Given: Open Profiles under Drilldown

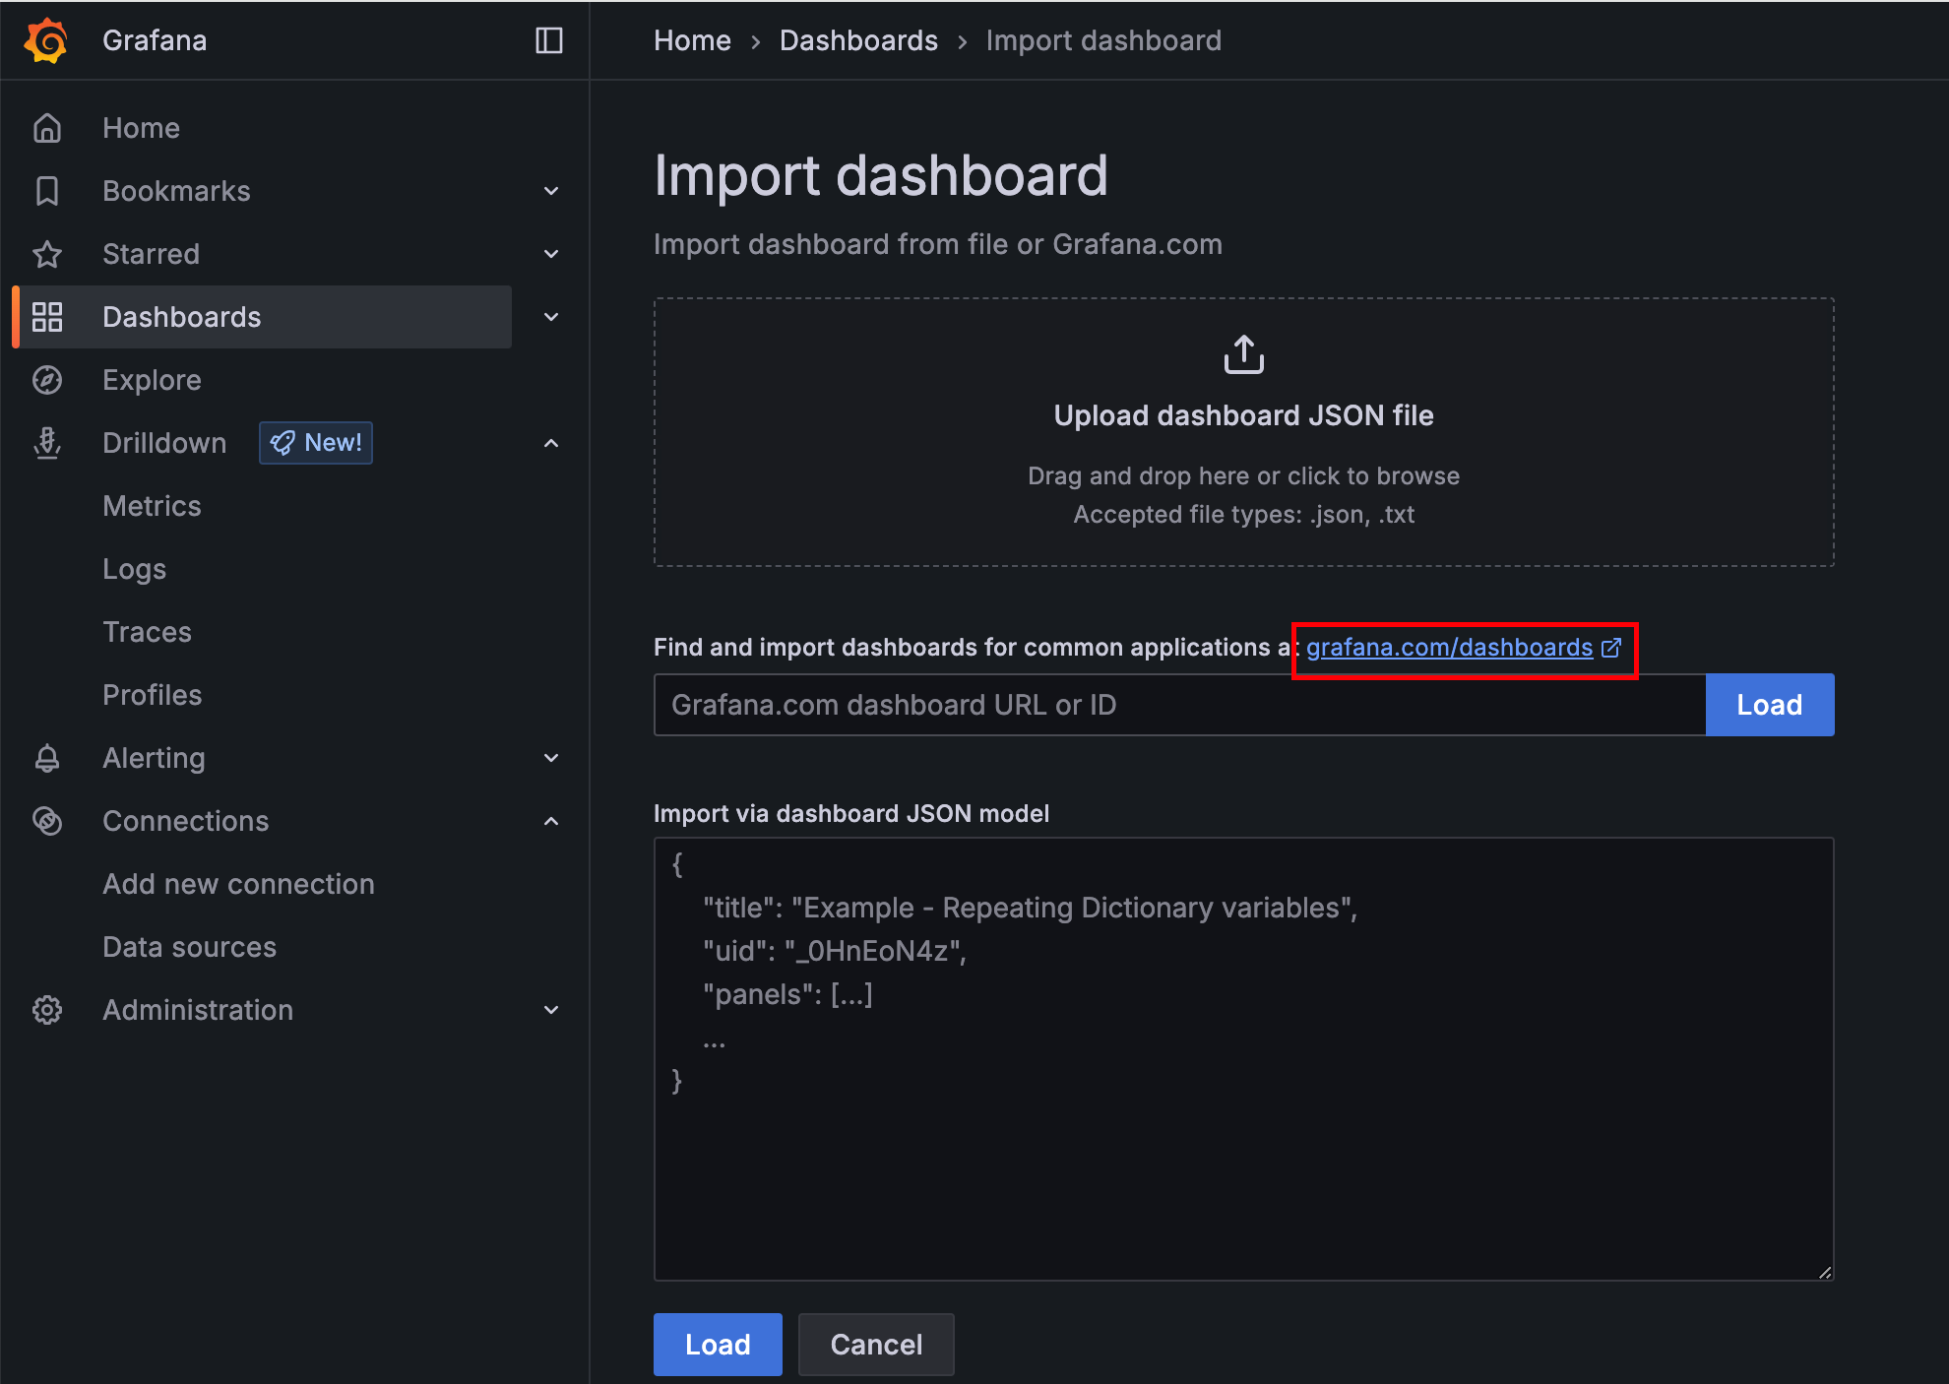Looking at the screenshot, I should (152, 695).
